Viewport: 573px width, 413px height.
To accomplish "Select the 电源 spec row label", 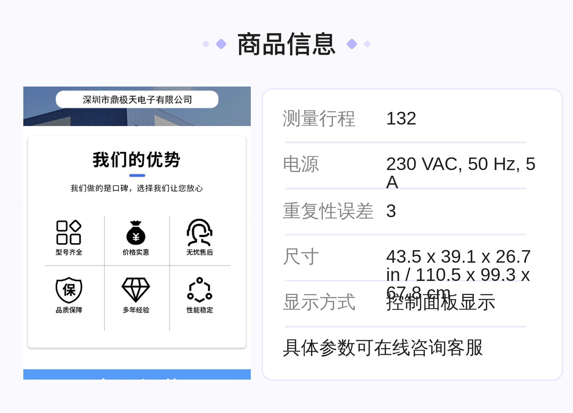I will pyautogui.click(x=301, y=164).
